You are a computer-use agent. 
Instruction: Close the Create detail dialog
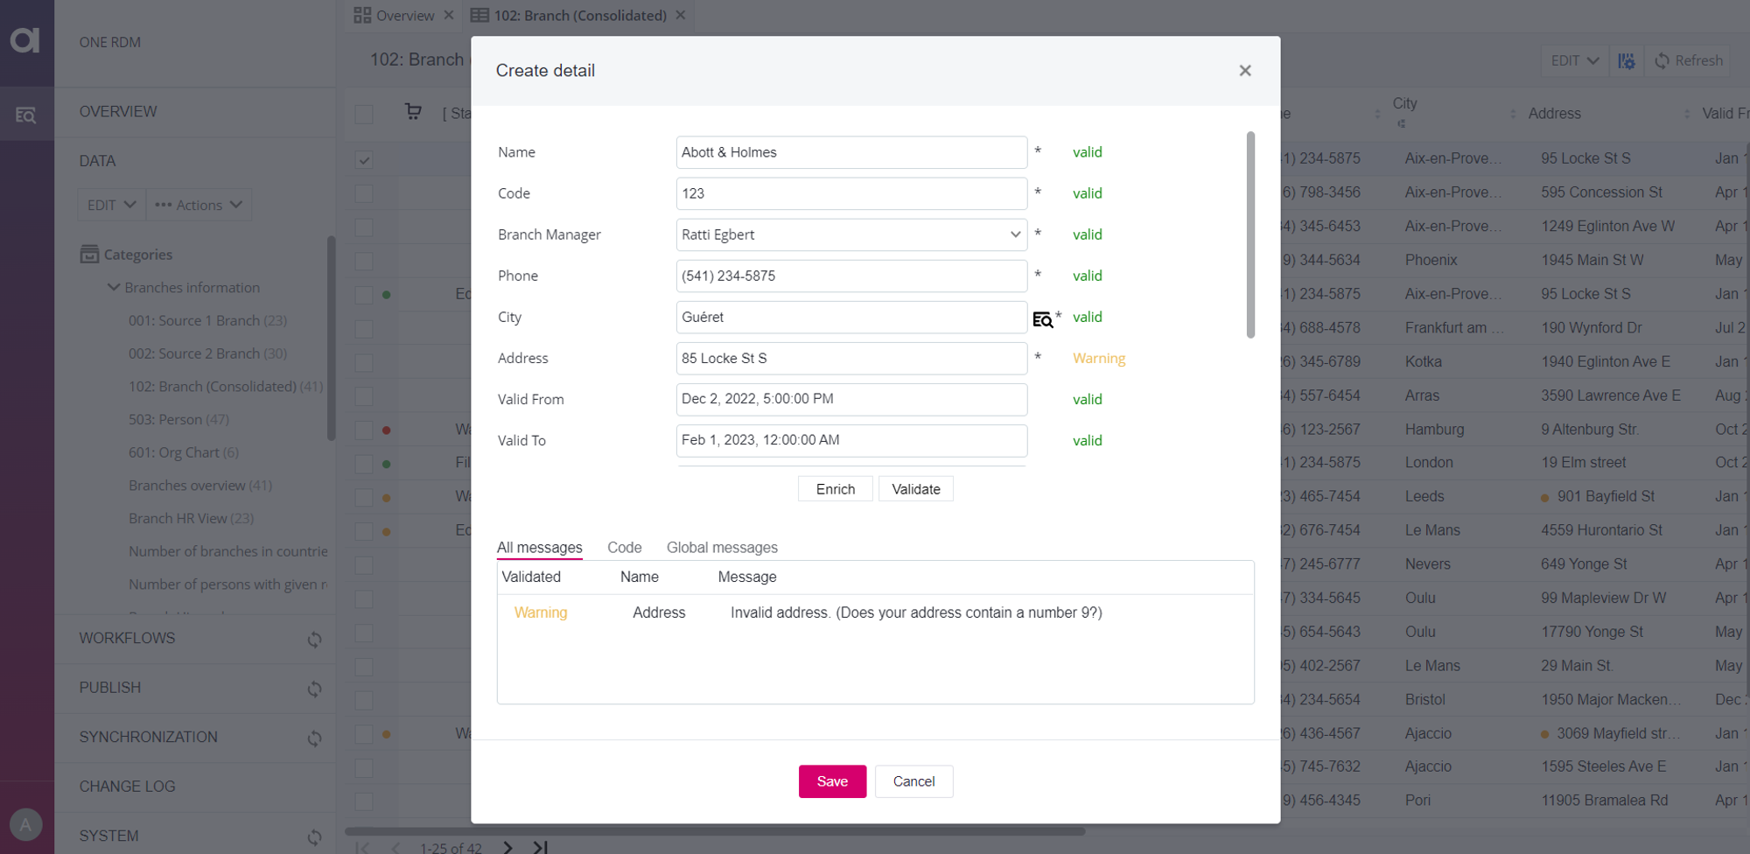[1245, 71]
